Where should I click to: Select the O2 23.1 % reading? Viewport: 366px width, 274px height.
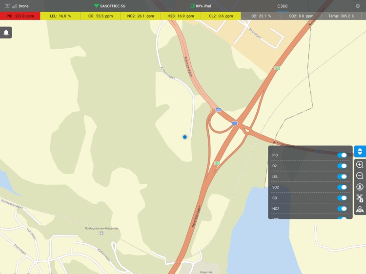coord(261,16)
